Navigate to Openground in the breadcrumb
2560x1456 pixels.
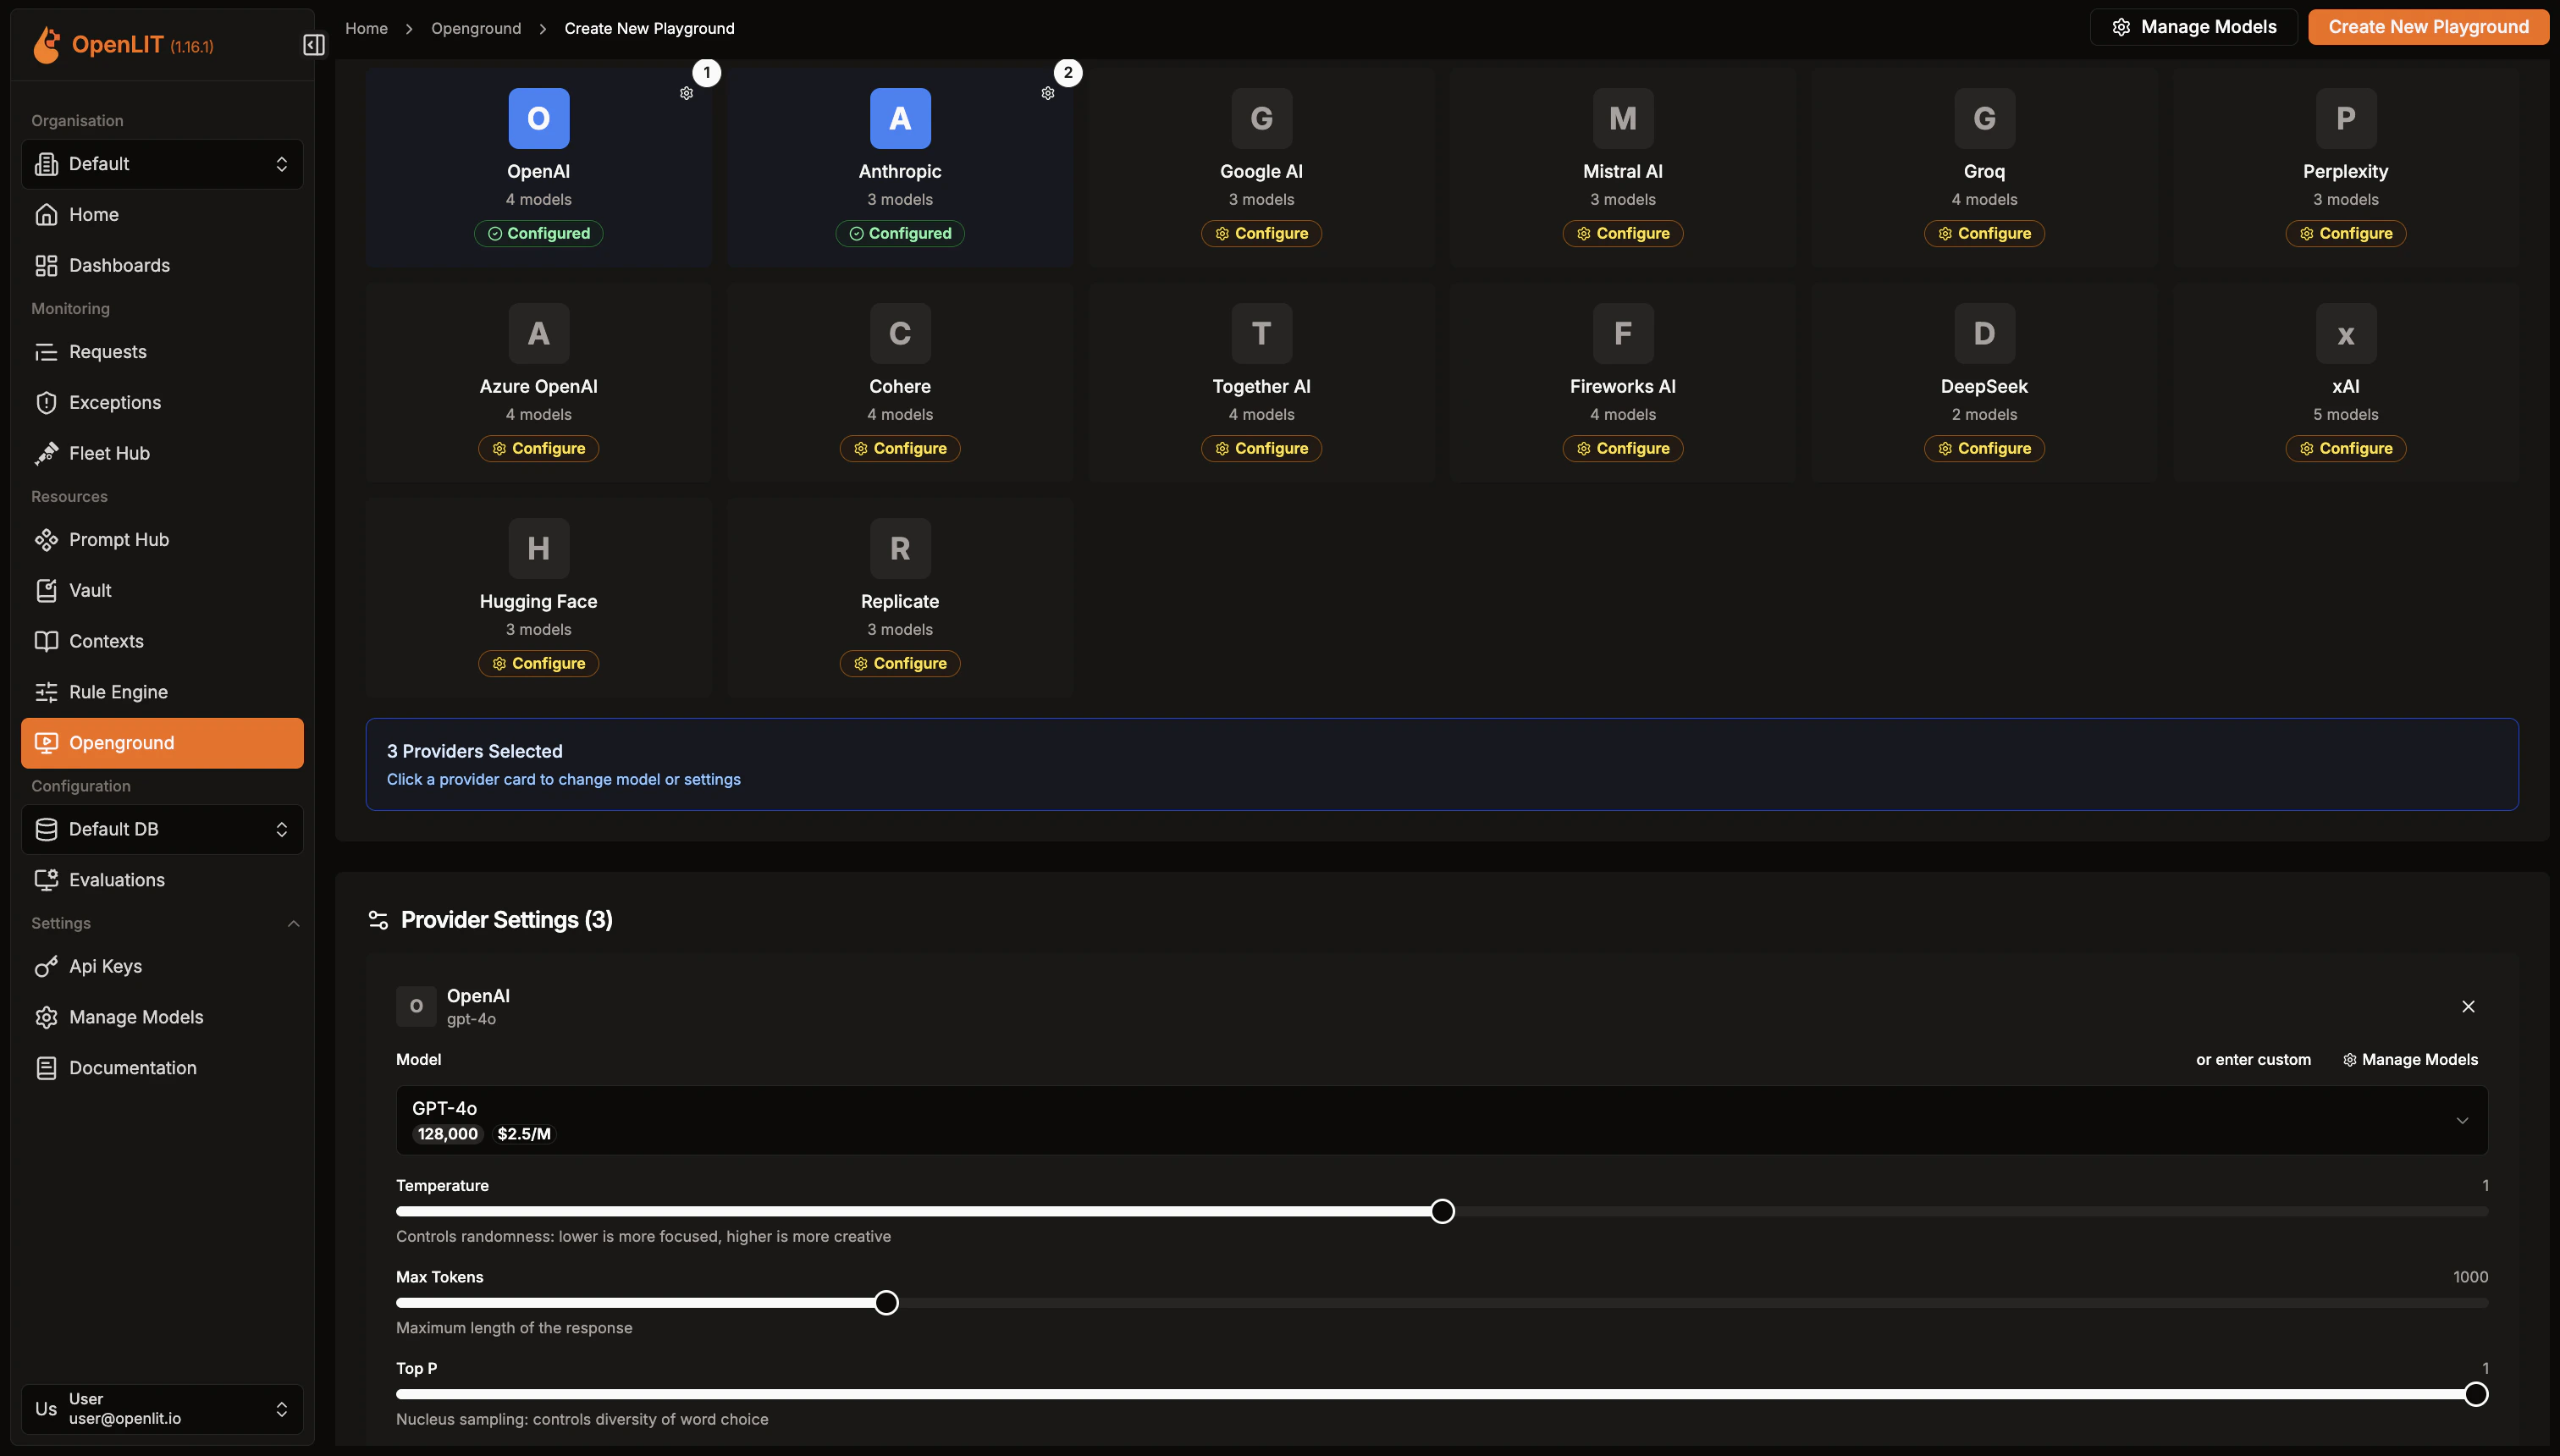pyautogui.click(x=476, y=28)
